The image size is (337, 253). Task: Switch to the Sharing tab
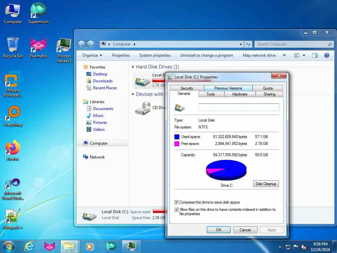[x=269, y=94]
